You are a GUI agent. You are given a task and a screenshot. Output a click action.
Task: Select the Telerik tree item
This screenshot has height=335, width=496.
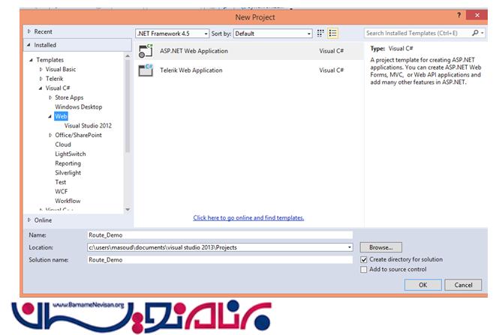click(x=55, y=79)
